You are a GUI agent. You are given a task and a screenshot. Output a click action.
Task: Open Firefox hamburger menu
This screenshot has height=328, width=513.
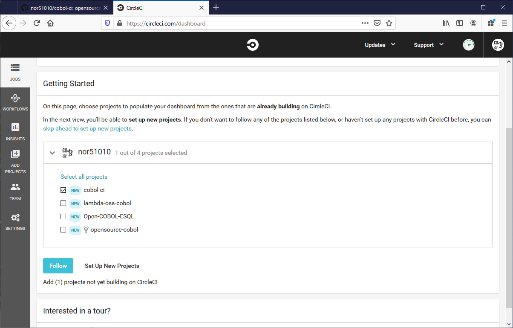[x=504, y=23]
